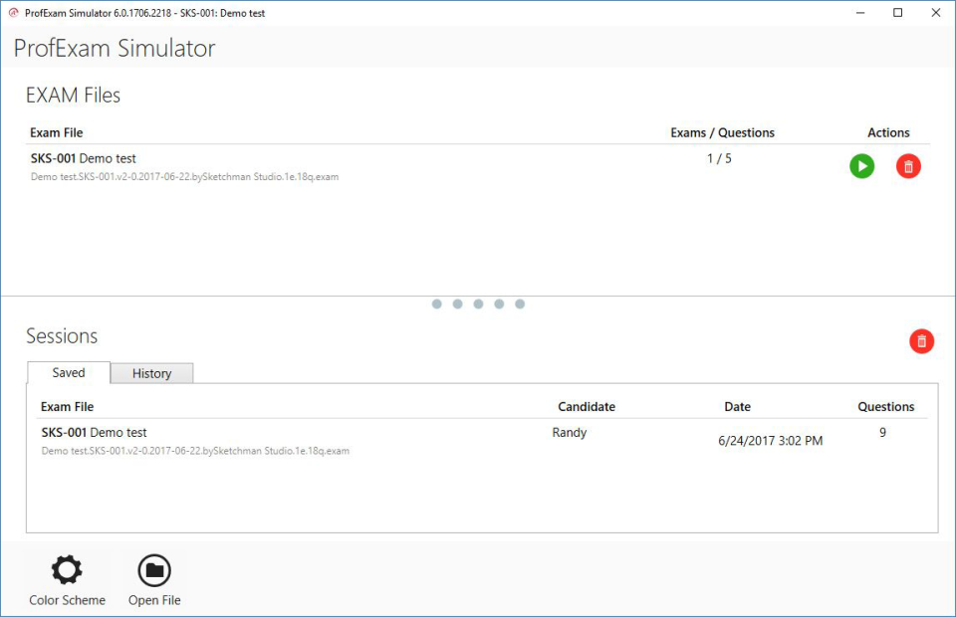Click the ProfExam Simulator heading
This screenshot has height=617, width=956.
pos(114,48)
